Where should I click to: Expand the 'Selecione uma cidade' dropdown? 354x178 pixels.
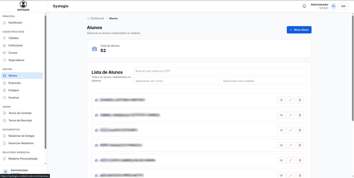tap(263, 81)
